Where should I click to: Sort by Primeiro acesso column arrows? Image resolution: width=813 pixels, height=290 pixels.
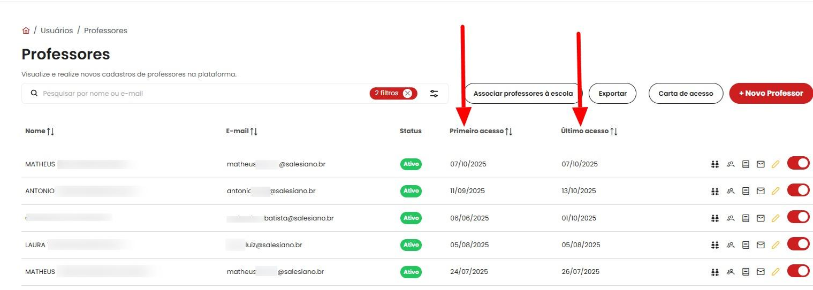pyautogui.click(x=508, y=131)
